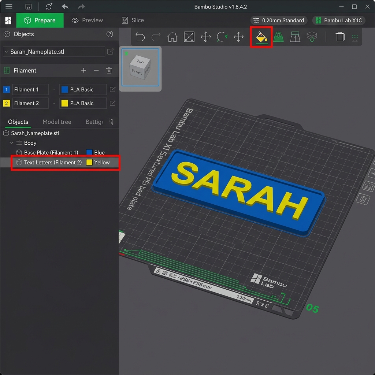375x375 pixels.
Task: Add a filament with plus icon
Action: (x=83, y=70)
